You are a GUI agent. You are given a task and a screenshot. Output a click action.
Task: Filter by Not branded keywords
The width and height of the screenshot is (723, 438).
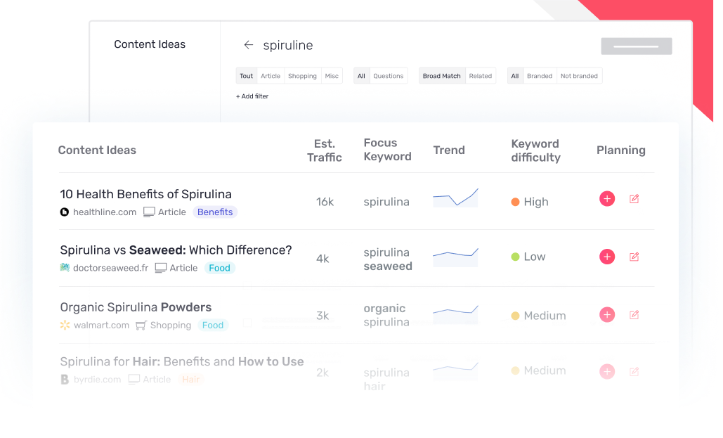(579, 76)
